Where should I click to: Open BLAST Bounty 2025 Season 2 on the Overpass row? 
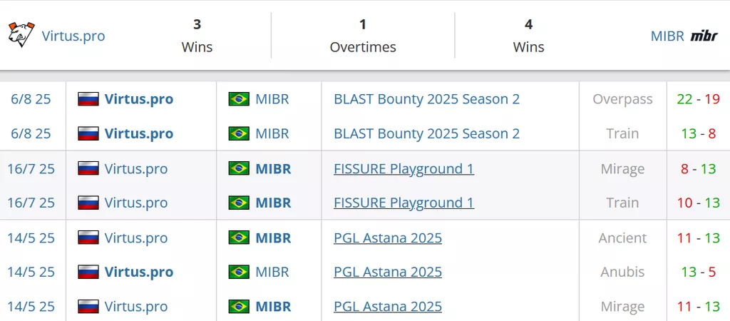[426, 99]
